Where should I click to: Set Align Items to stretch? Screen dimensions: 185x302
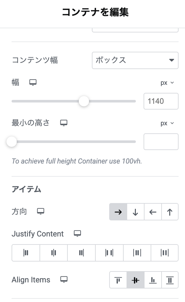(x=170, y=280)
